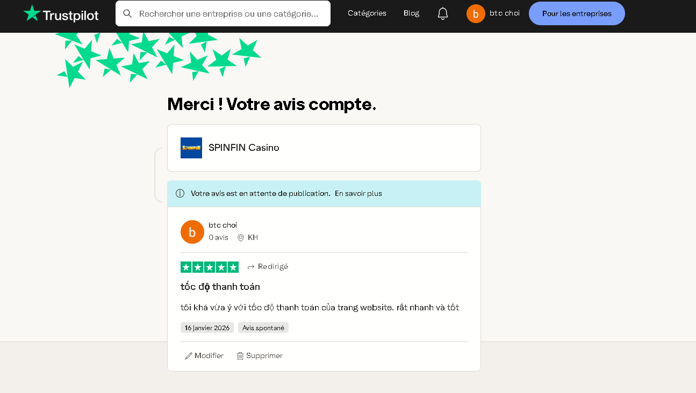Viewport: 696px width, 393px height.
Task: Focus the company search field
Action: coord(223,13)
